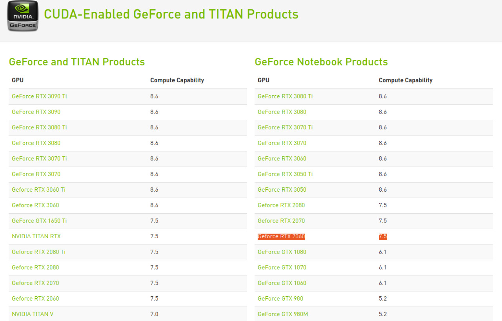Open Geforce RTX 2080 Ti link
This screenshot has width=502, height=321.
tap(38, 252)
